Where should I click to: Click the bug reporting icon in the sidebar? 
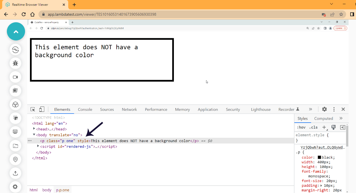click(x=15, y=63)
